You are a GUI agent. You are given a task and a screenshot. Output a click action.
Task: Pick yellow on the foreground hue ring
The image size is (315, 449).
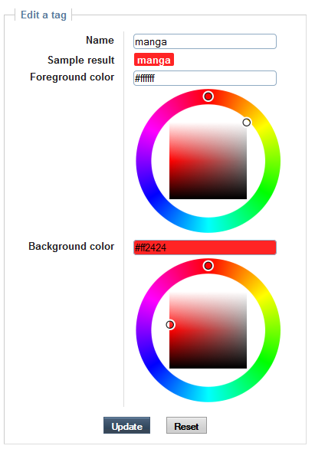coord(264,129)
